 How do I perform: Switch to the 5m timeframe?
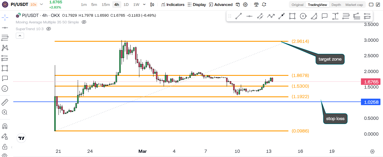click(x=94, y=5)
